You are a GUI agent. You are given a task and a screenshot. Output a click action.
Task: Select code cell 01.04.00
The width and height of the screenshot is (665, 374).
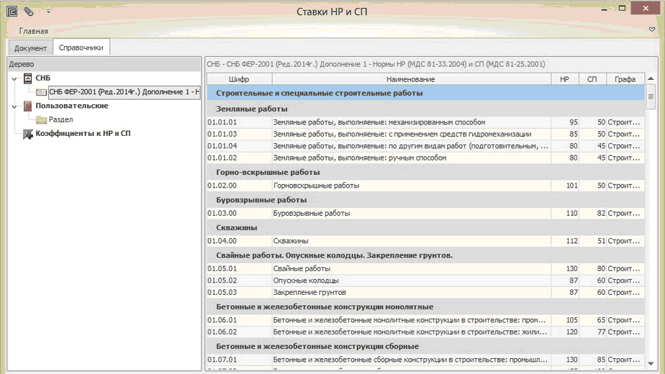239,240
